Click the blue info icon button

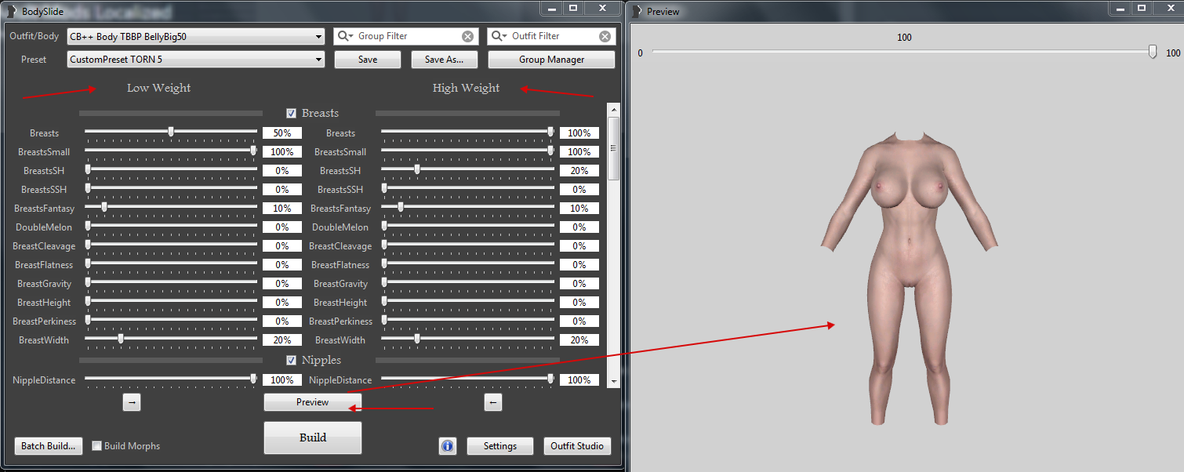pos(447,446)
